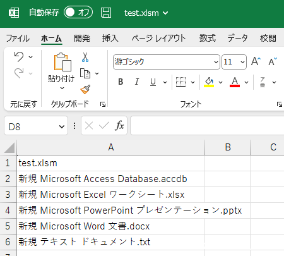
Task: Click the Paste clipboard icon
Action: [x=62, y=62]
